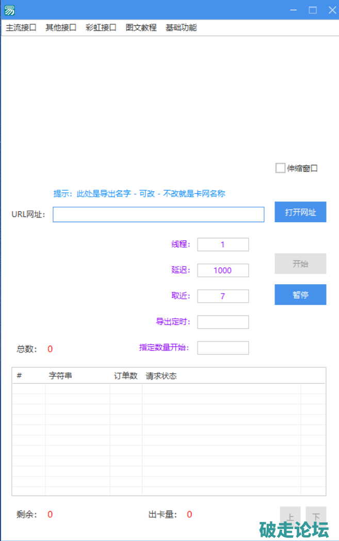Click the 订单数 column header
The image size is (339, 541).
coord(125,376)
